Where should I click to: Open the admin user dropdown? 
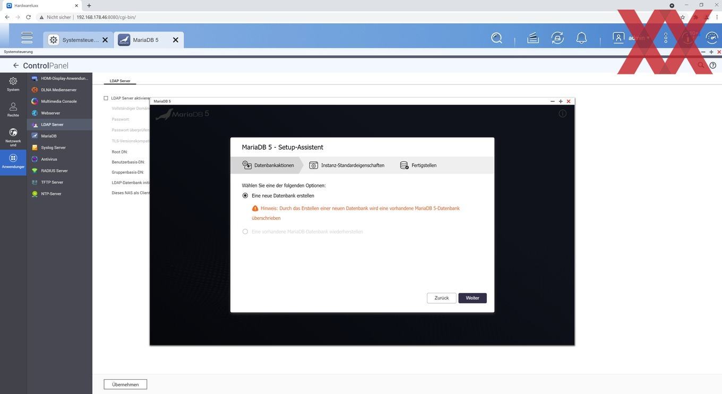[639, 38]
